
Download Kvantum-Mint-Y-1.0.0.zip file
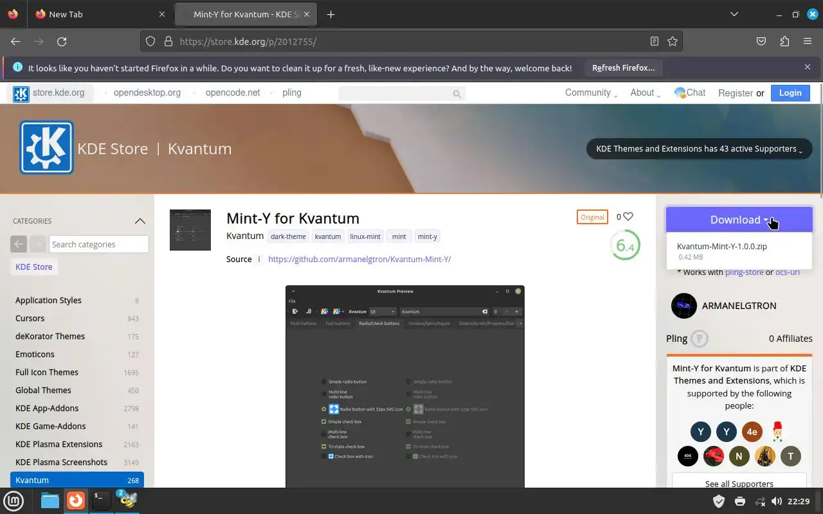pos(722,246)
